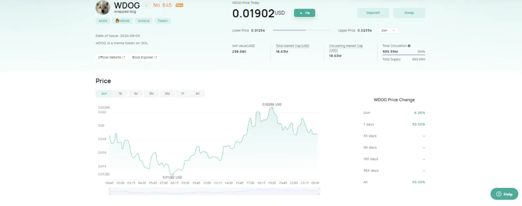
Task: Select the Token tag
Action: [x=162, y=21]
